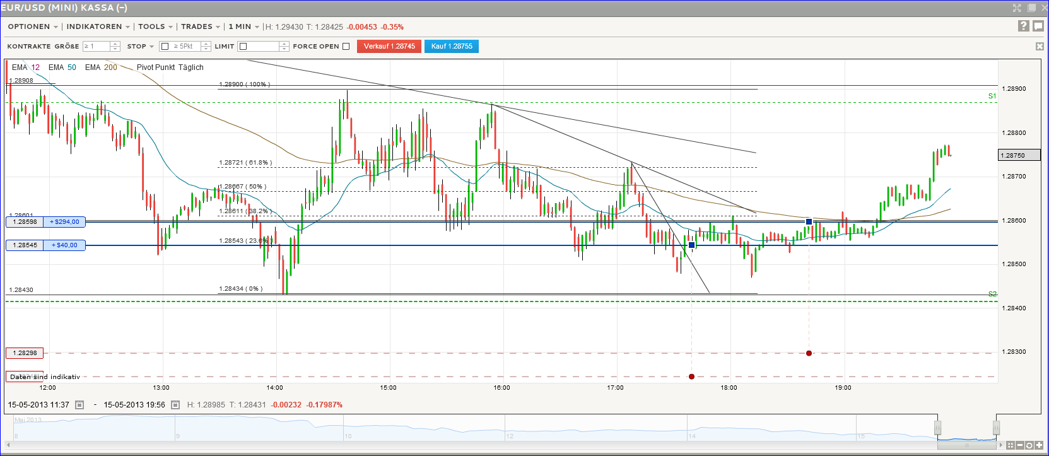Image resolution: width=1049 pixels, height=456 pixels.
Task: Click the current price 1.28750 axis tag
Action: [1019, 155]
